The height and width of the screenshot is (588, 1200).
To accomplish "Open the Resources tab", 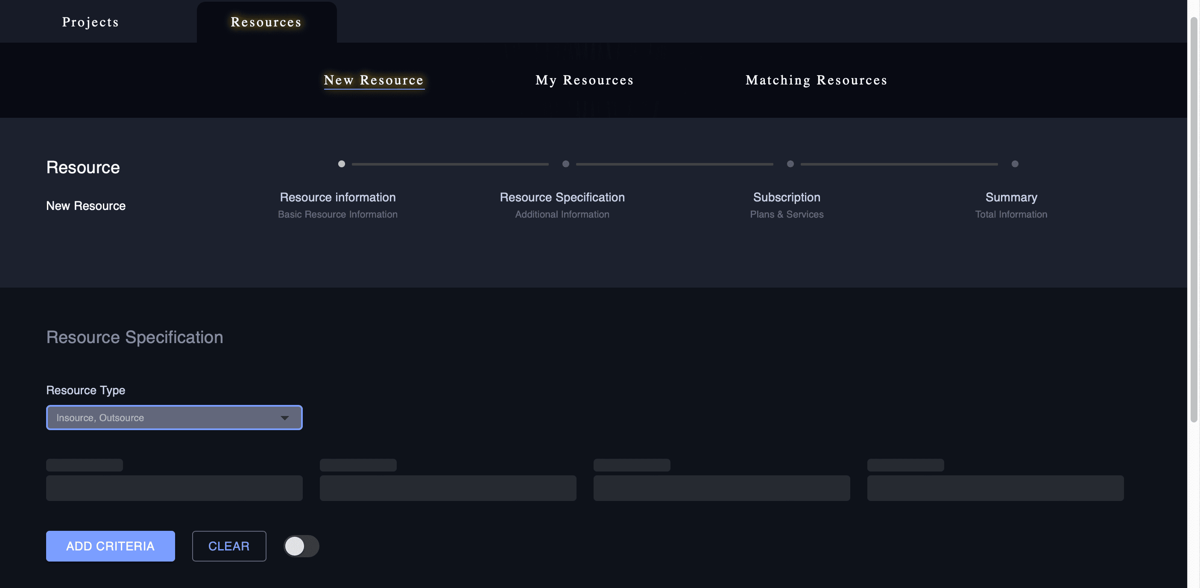I will point(266,22).
